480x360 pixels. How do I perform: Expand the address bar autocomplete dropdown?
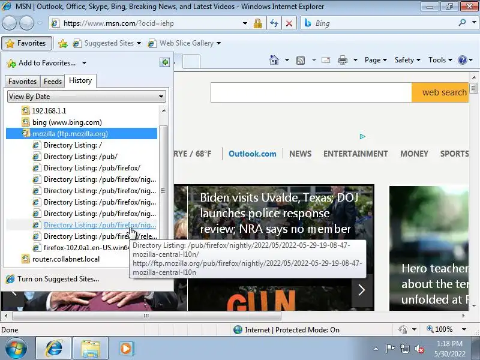245,23
